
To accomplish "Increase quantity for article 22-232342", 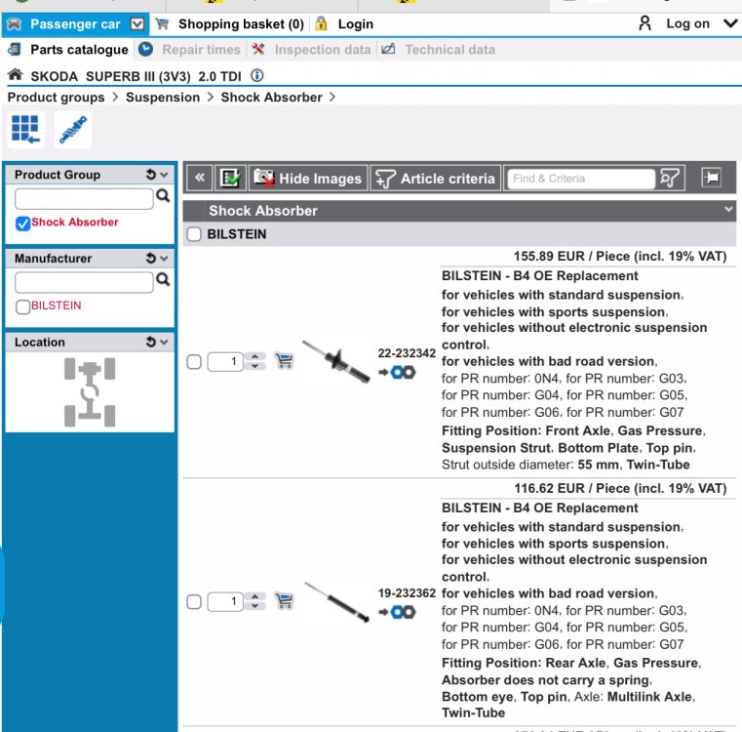I will [x=255, y=356].
